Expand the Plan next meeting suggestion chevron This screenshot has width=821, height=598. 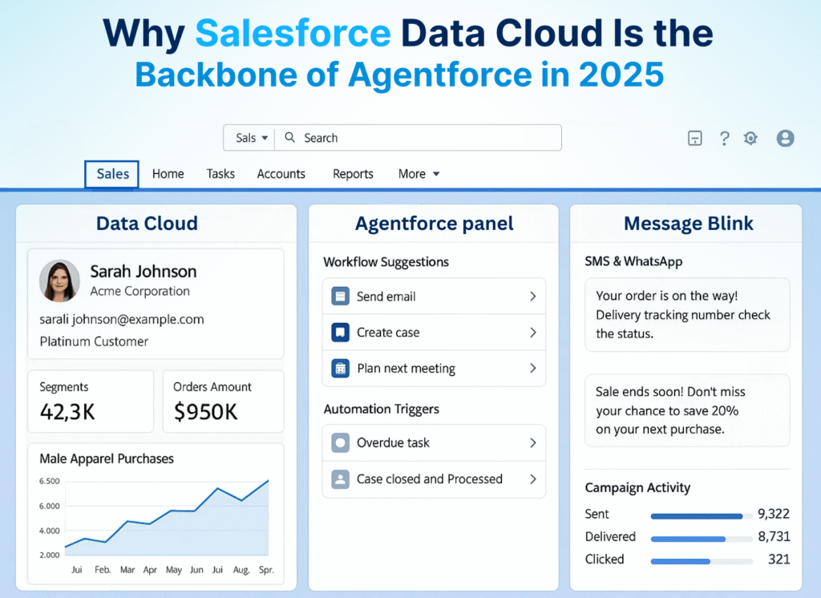(x=535, y=369)
